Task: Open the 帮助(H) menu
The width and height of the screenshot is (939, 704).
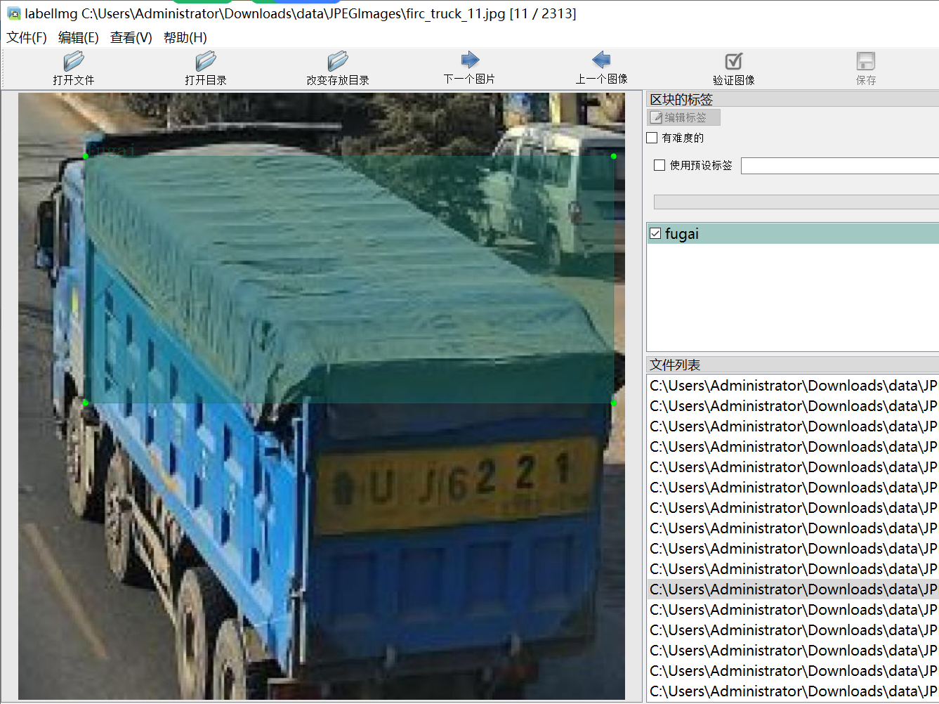Action: tap(185, 38)
